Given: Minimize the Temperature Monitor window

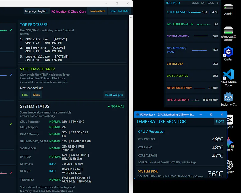Looking at the screenshot, I should click(201, 114).
